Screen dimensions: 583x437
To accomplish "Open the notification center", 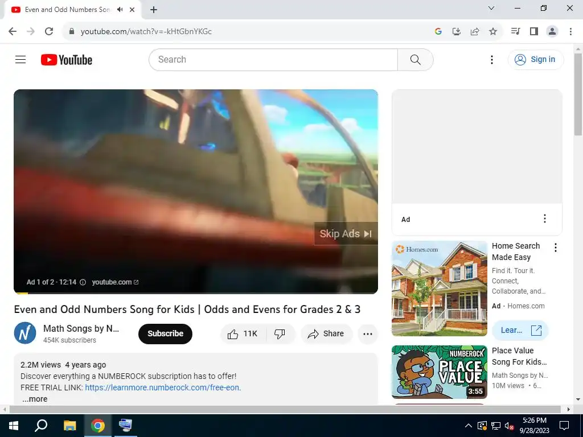I will (x=564, y=426).
